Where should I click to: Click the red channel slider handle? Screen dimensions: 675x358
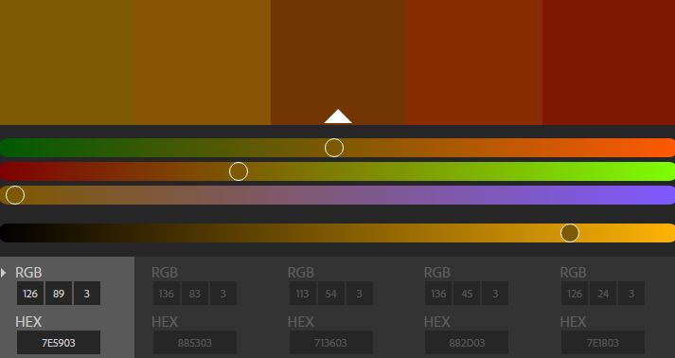point(334,148)
